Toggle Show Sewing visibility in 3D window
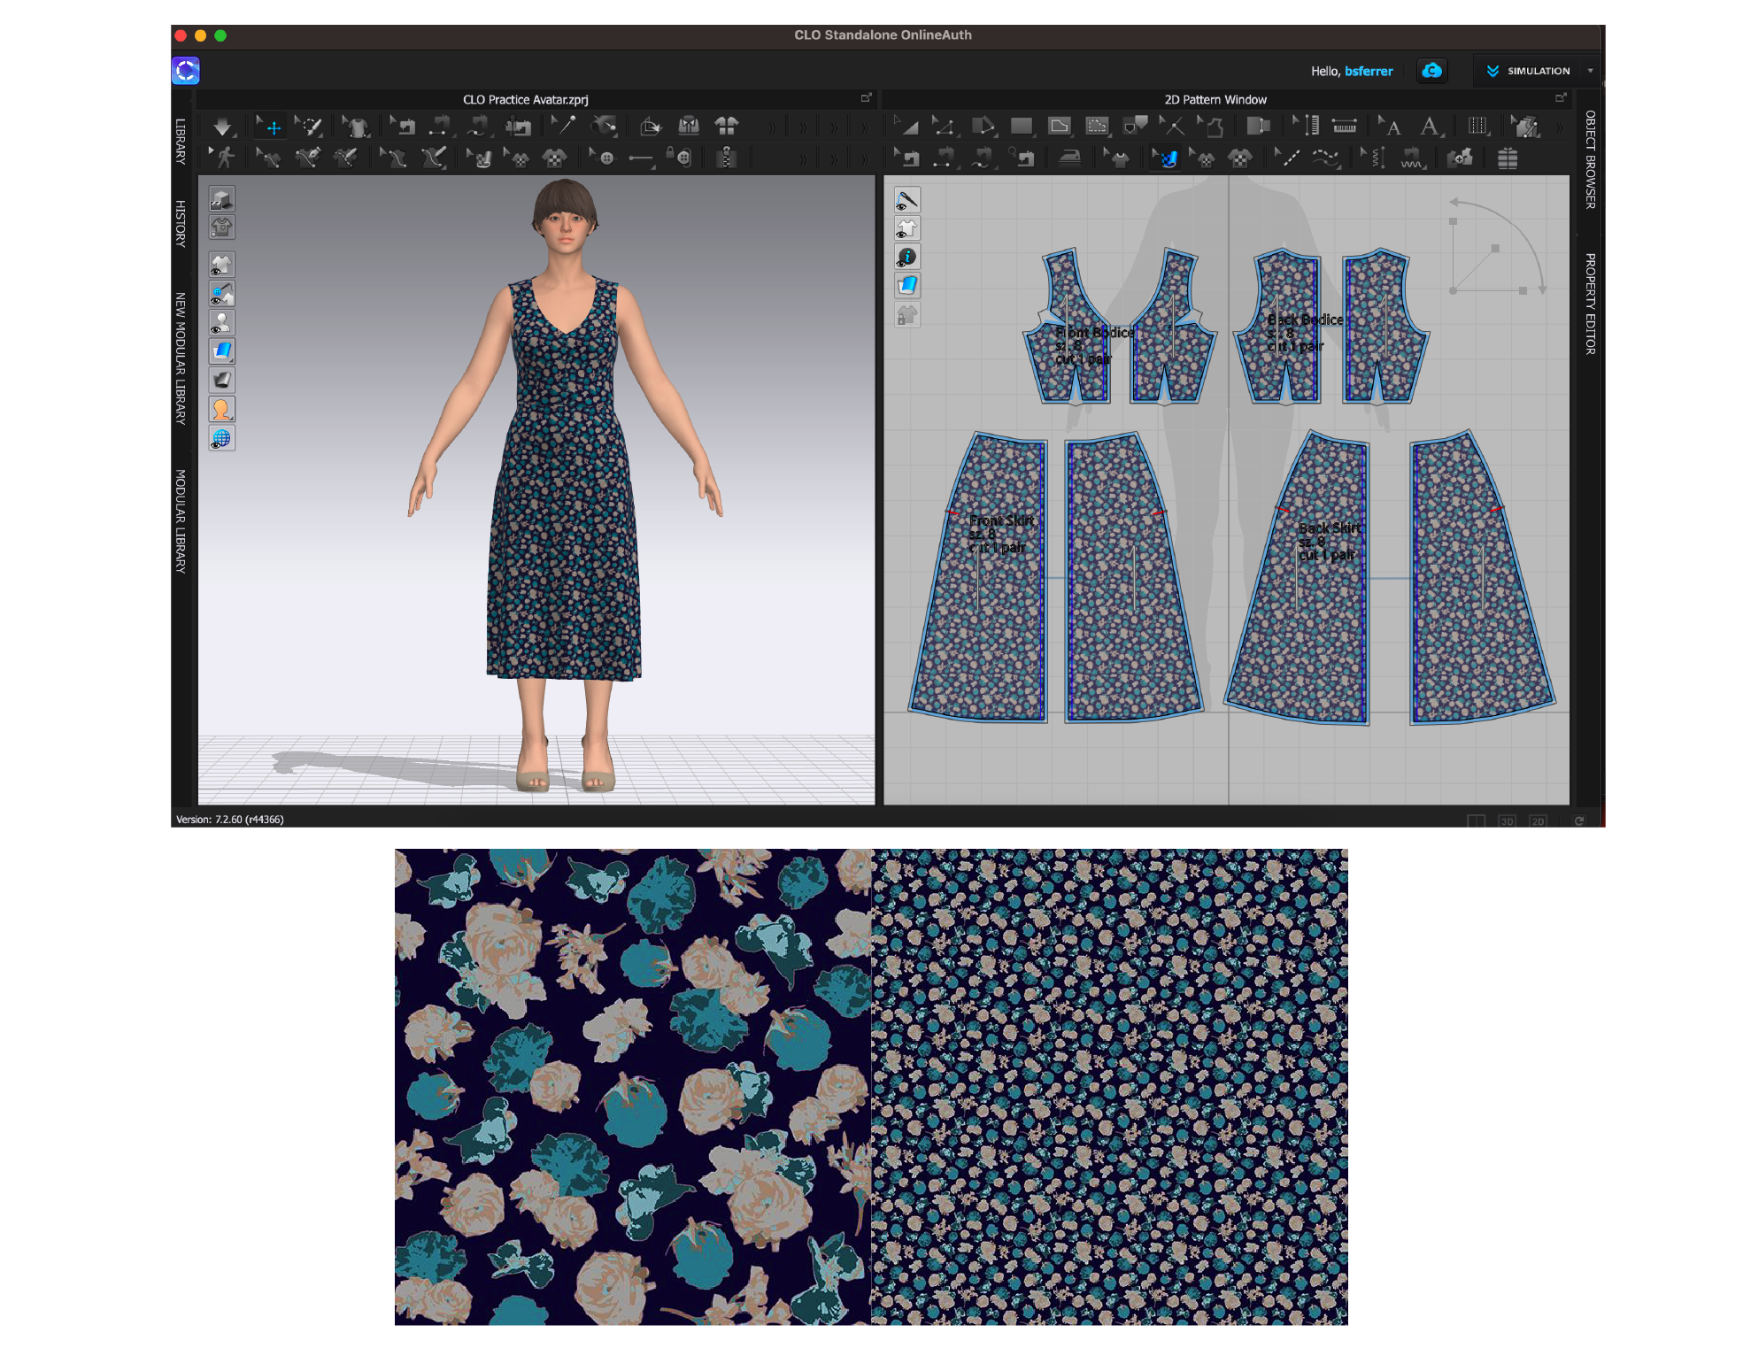This screenshot has height=1348, width=1743. coord(221,294)
